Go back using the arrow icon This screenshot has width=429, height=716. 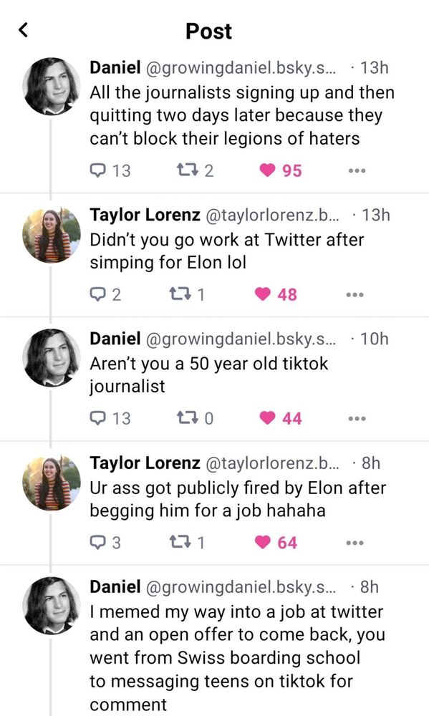24,29
